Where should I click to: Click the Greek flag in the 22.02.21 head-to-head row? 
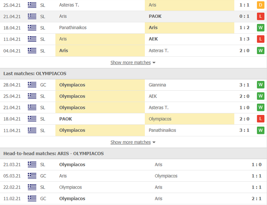click(x=32, y=187)
